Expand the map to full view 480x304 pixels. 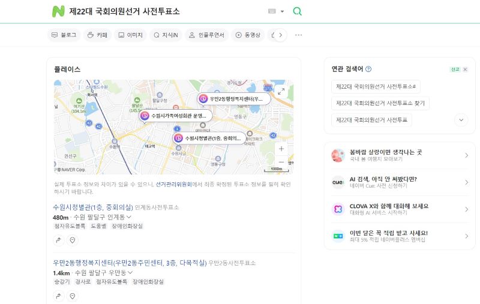[x=281, y=91]
